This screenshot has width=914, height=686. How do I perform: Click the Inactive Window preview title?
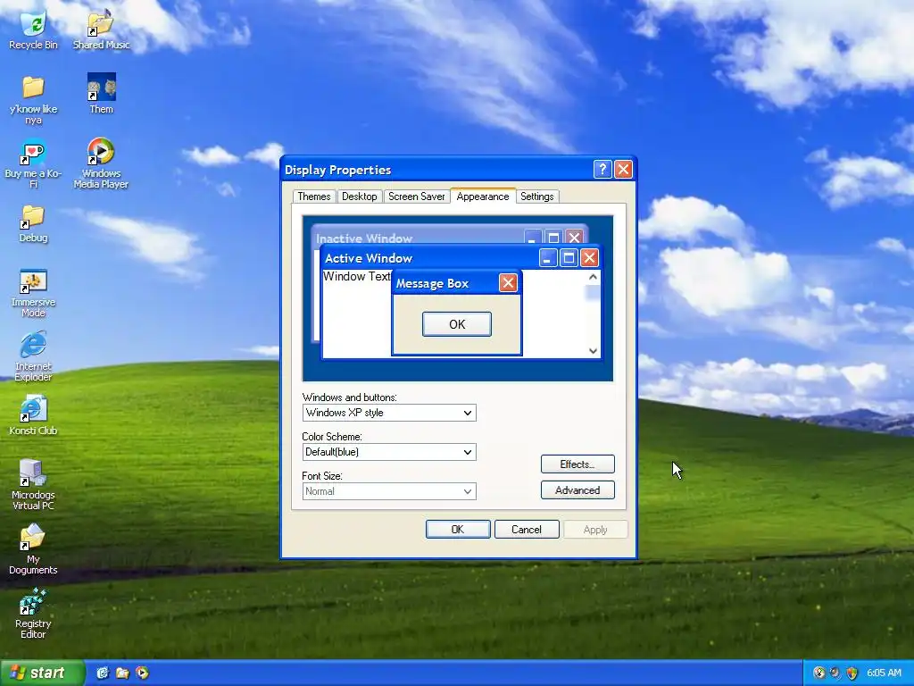[x=364, y=238]
